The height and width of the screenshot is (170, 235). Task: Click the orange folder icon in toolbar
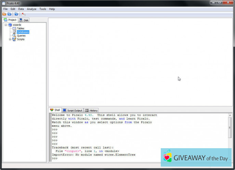pos(4,14)
